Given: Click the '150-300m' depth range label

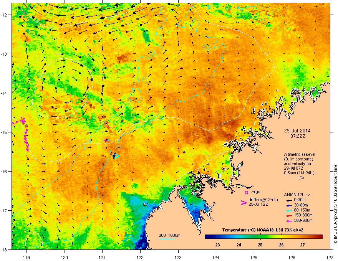Looking at the screenshot, I should coord(303,215).
